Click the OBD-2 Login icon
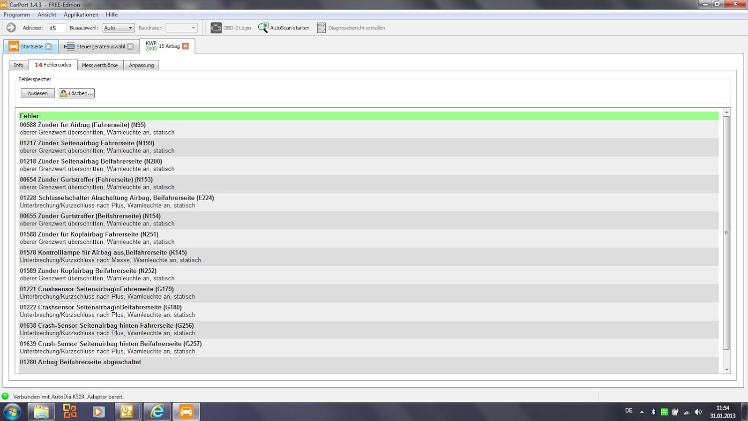 [x=216, y=28]
